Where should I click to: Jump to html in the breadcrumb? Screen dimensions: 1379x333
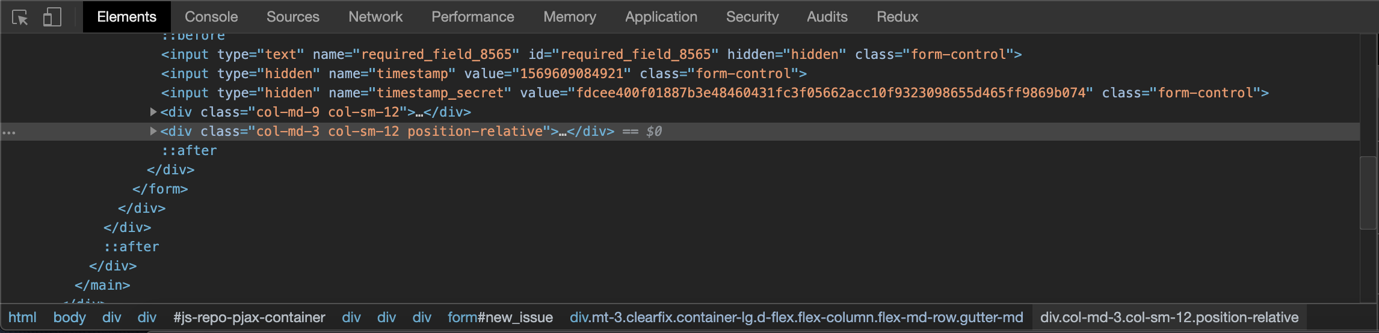pyautogui.click(x=22, y=317)
